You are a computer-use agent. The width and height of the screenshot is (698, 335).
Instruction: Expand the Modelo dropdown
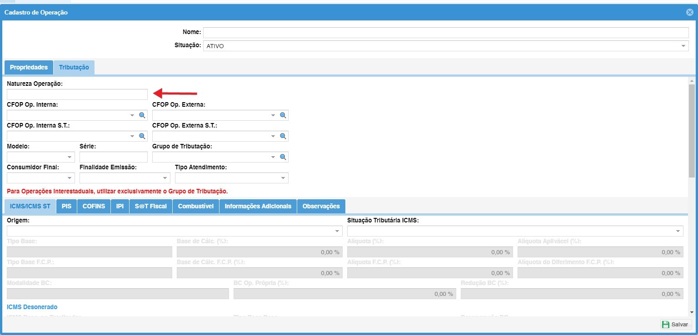click(x=70, y=157)
